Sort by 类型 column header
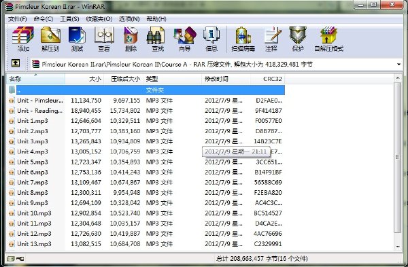408x267 pixels. [x=172, y=79]
